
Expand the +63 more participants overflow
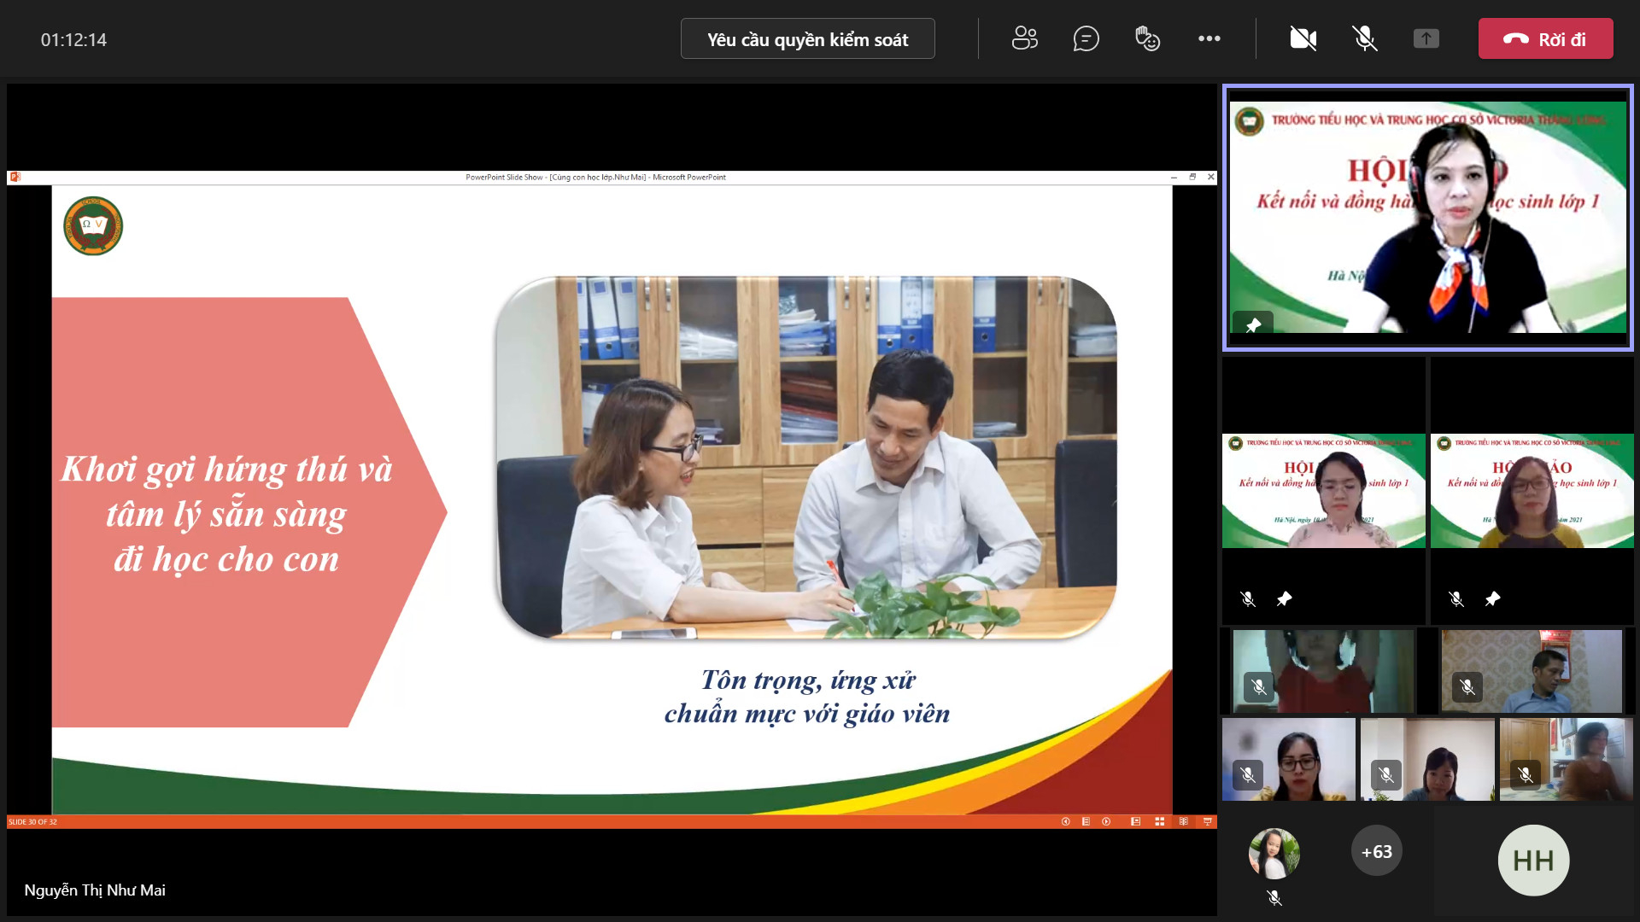click(1376, 851)
